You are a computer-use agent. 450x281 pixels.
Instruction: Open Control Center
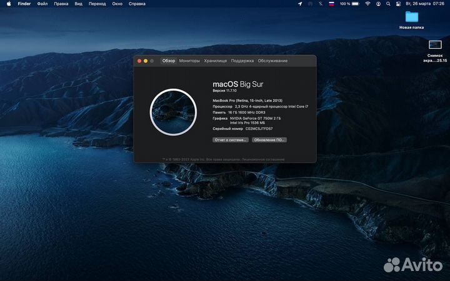point(398,4)
